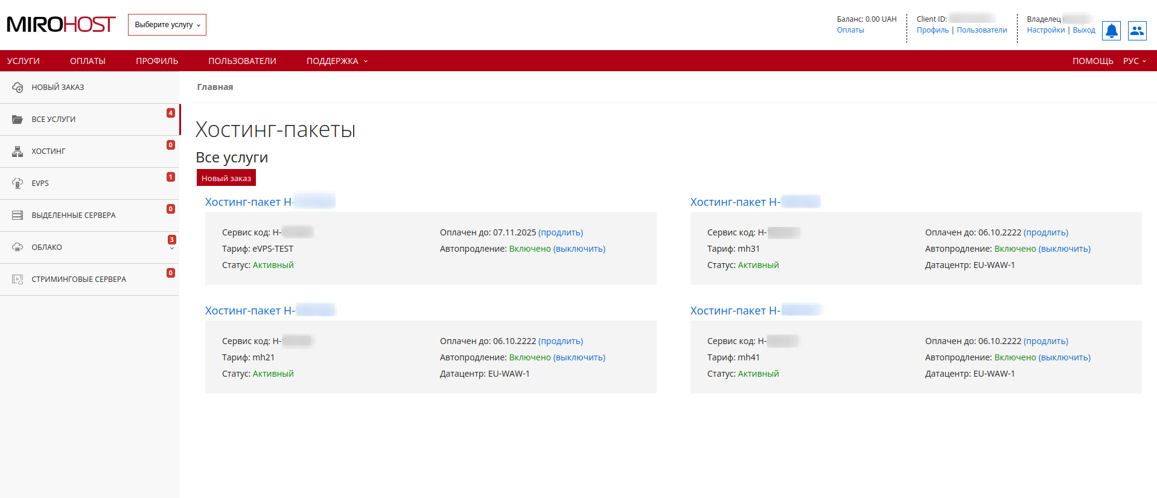1157x498 pixels.
Task: Click the 'Настройки' link
Action: coord(1045,30)
